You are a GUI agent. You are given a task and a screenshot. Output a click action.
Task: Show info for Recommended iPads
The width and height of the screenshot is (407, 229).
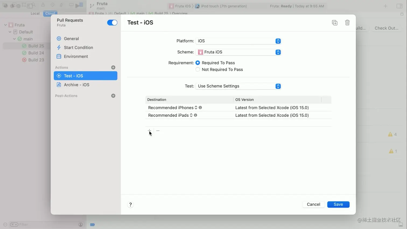click(195, 115)
